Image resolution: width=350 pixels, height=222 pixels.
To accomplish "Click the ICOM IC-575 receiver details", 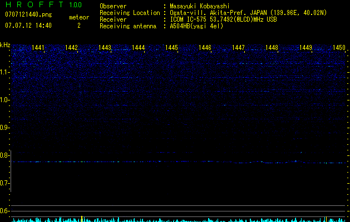I will click(x=223, y=19).
